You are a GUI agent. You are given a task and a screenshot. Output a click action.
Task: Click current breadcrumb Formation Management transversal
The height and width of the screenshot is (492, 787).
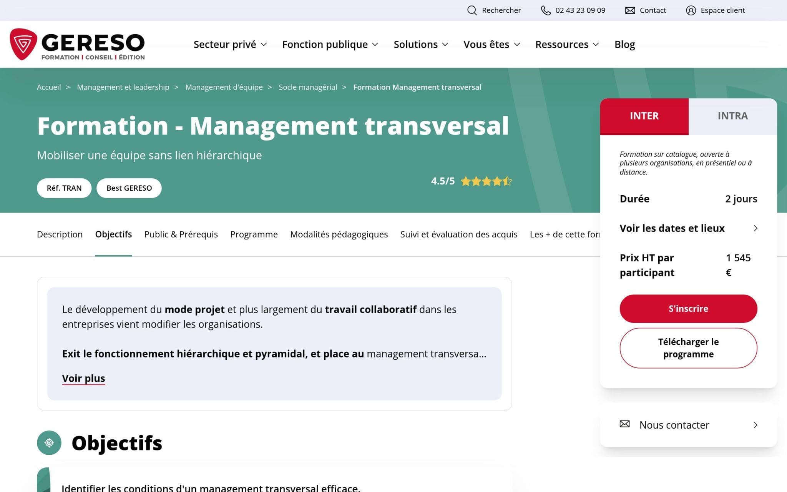pyautogui.click(x=417, y=87)
